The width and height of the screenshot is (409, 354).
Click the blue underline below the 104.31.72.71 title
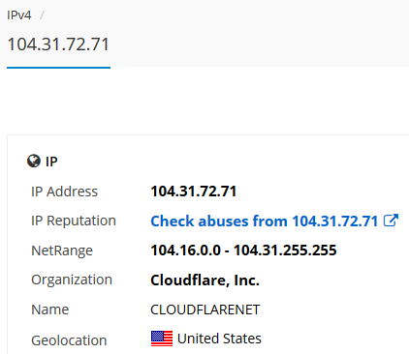(x=58, y=68)
